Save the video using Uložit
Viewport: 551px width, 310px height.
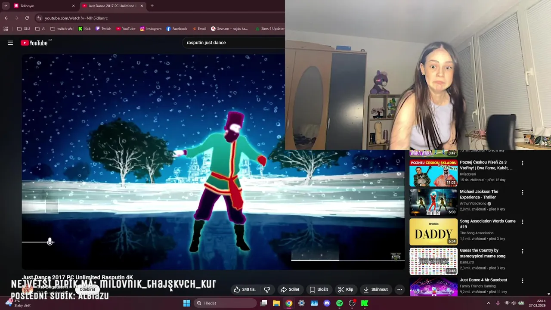[319, 289]
